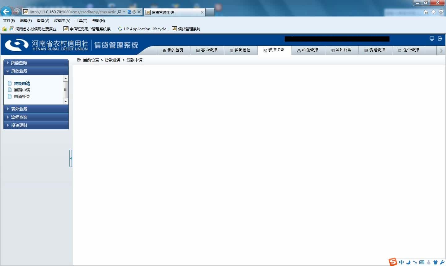Open the HP Application Lifecycle favorite link
Image resolution: width=446 pixels, height=266 pixels.
click(x=143, y=29)
